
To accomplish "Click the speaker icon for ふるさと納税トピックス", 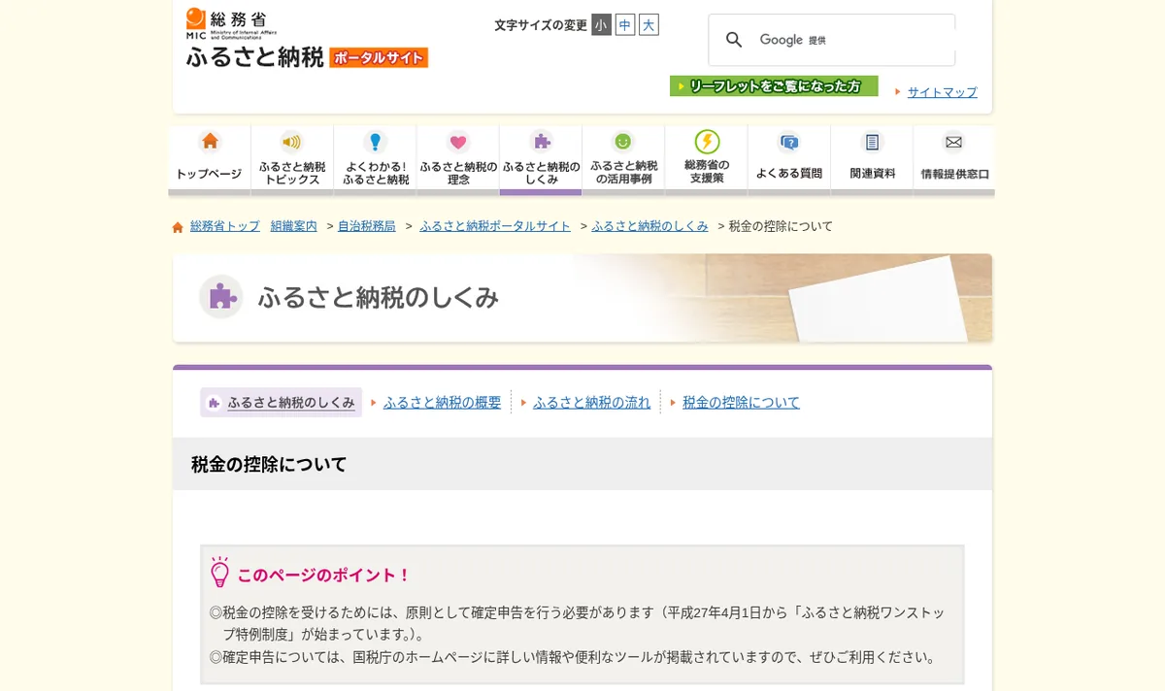I will [292, 142].
